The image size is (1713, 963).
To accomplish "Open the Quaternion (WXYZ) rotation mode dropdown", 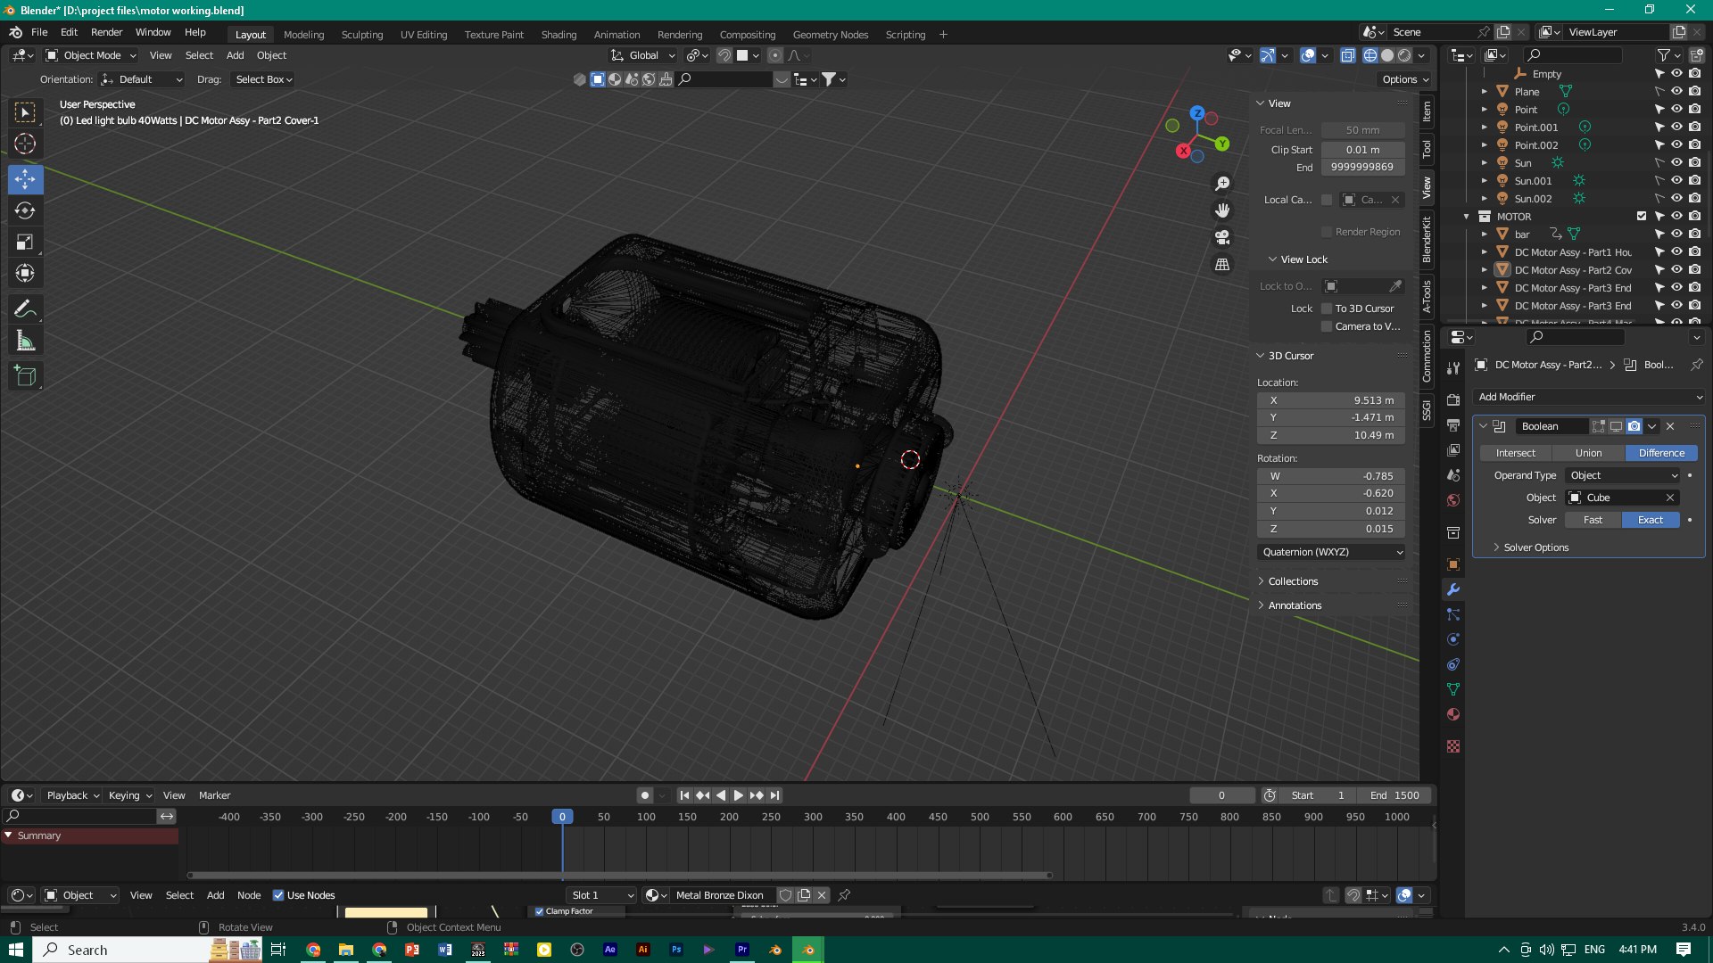I will point(1331,552).
